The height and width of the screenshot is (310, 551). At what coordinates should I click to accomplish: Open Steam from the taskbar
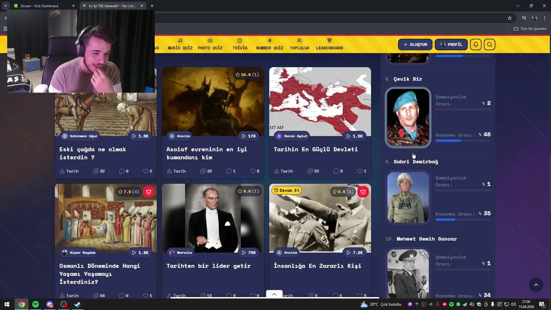click(77, 304)
